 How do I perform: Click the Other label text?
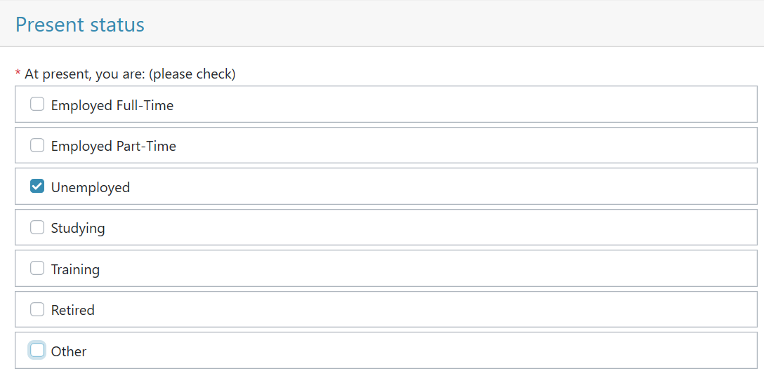[69, 351]
